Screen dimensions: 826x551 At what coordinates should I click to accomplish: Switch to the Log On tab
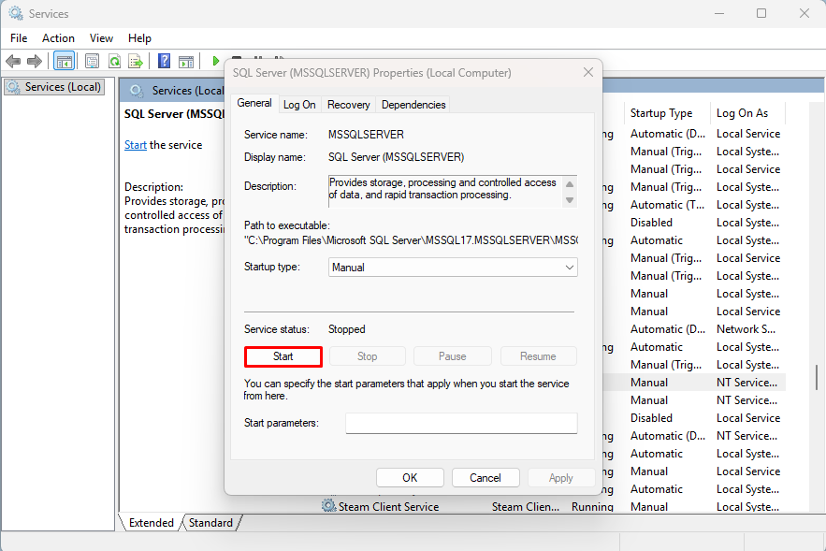point(299,104)
